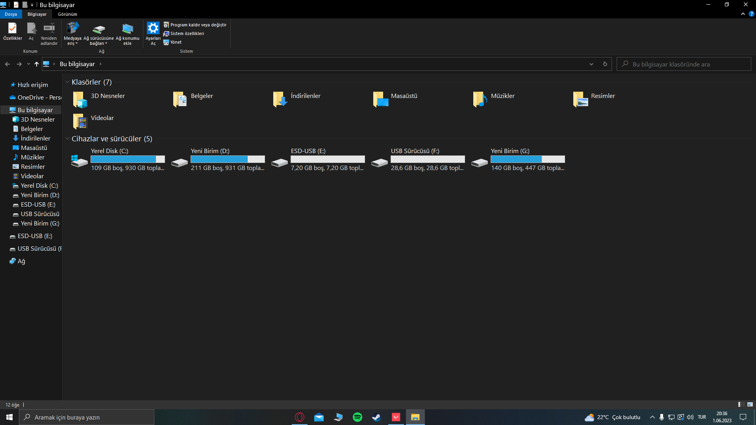Open the address bar history dropdown
Image resolution: width=756 pixels, height=425 pixels.
tap(591, 64)
